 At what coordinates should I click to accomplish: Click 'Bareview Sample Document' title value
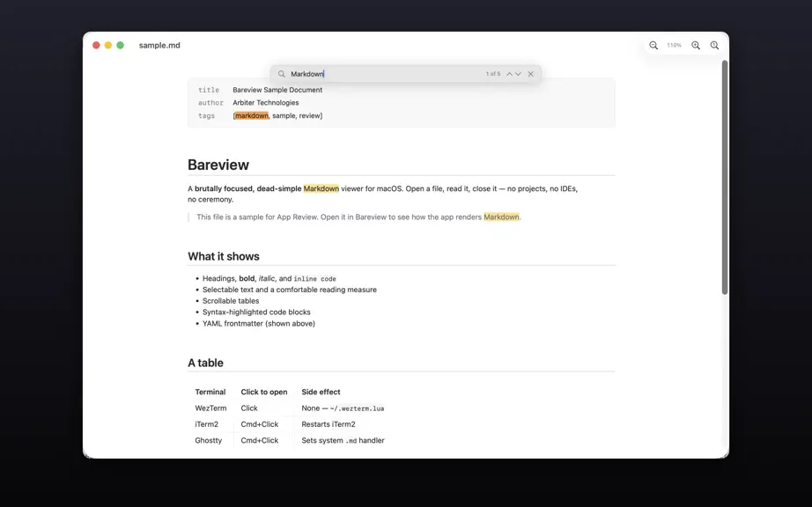point(277,90)
